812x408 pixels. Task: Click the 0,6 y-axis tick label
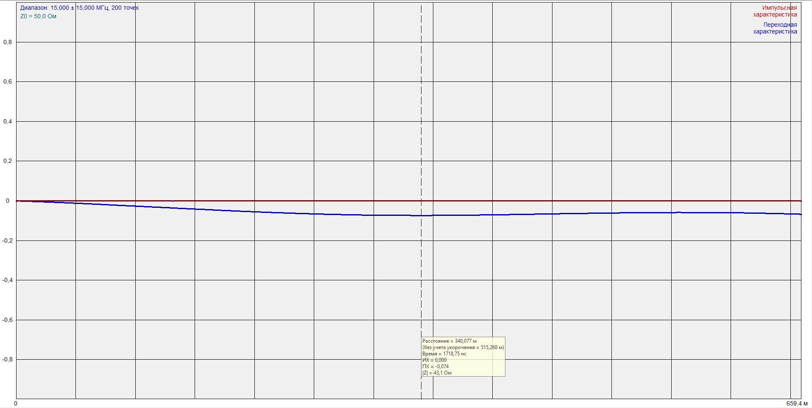pos(8,82)
